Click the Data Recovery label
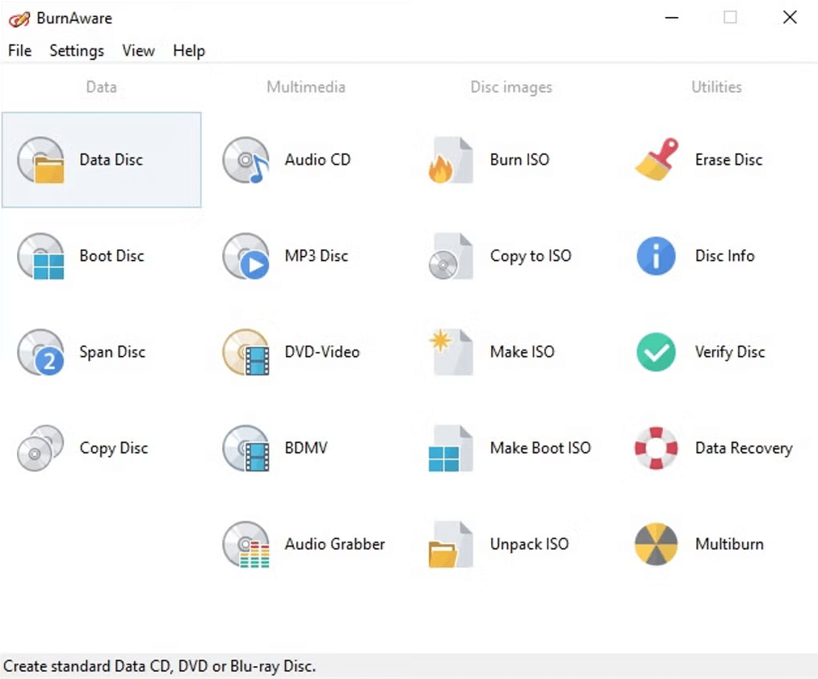Image resolution: width=818 pixels, height=679 pixels. [x=744, y=448]
